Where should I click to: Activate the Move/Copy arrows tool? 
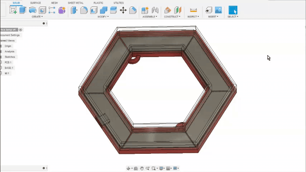pyautogui.click(x=123, y=10)
